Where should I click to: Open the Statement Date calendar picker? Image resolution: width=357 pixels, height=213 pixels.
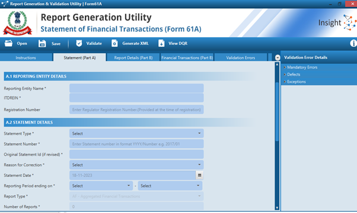coord(199,175)
